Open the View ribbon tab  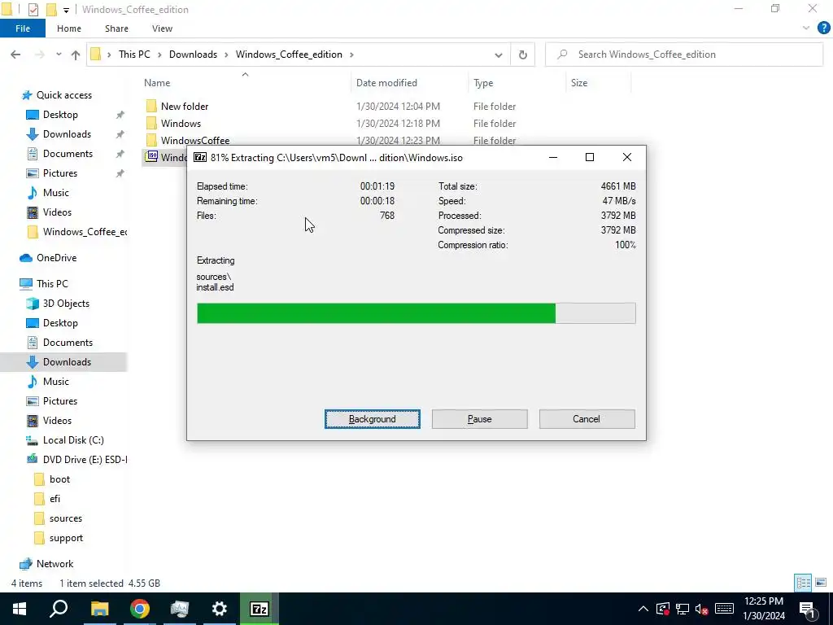[162, 28]
